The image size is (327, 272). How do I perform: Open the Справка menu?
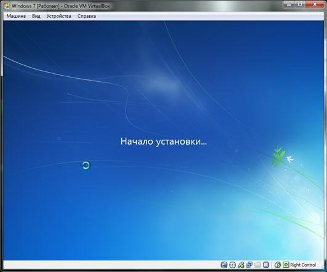coord(87,16)
